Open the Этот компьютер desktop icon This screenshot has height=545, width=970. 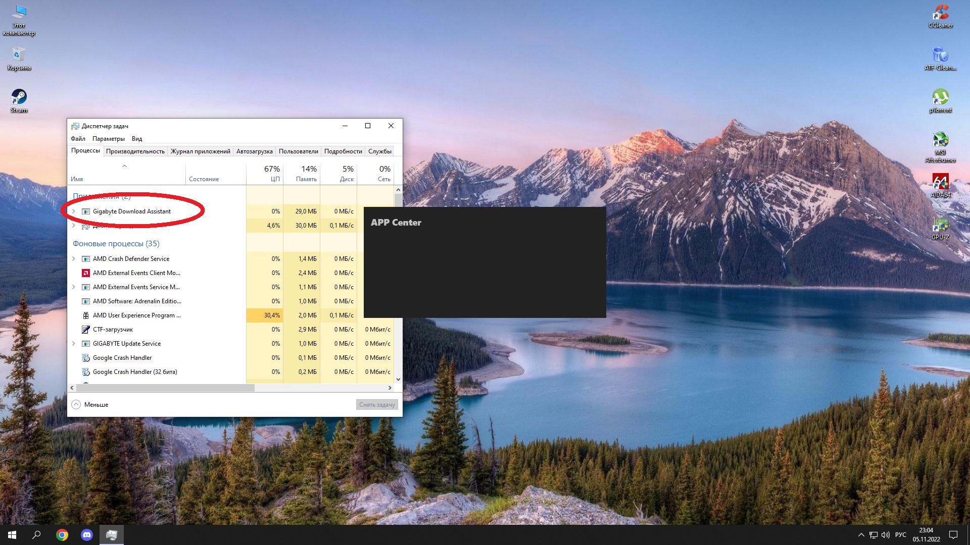point(19,20)
